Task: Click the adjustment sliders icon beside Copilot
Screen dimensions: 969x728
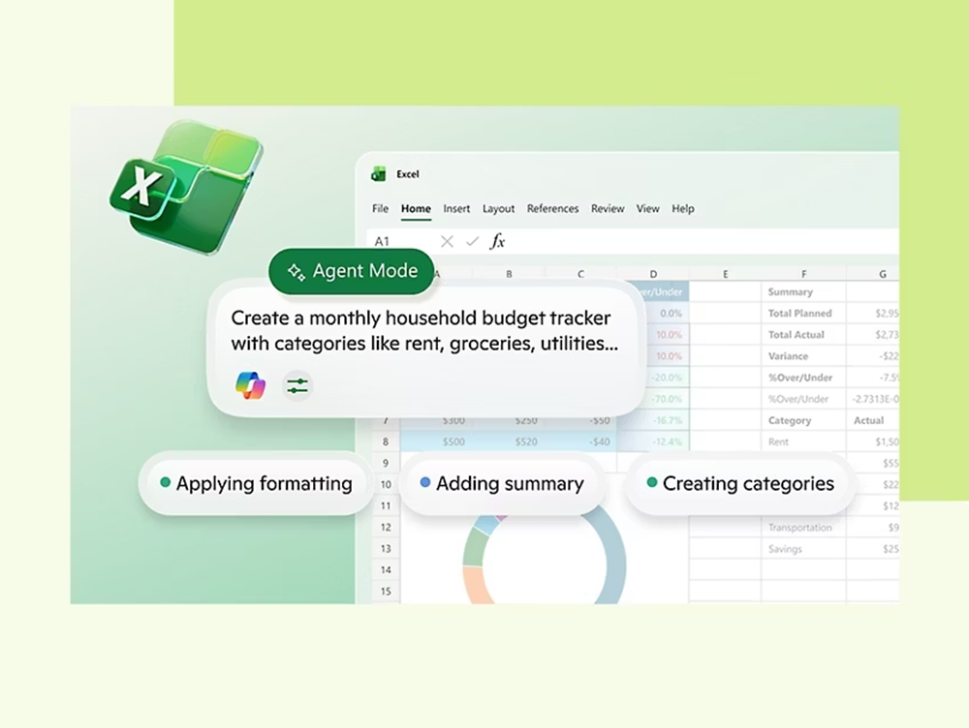Action: tap(296, 385)
